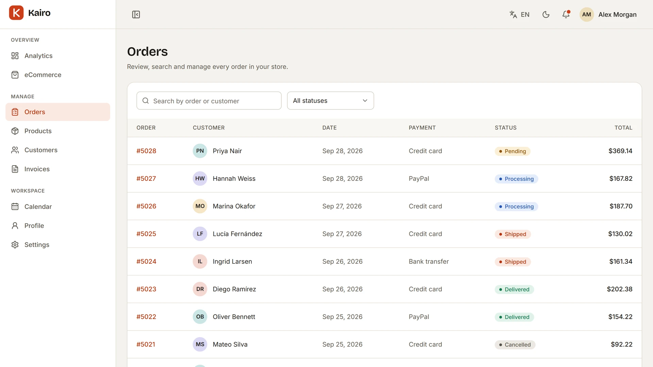Click the Analytics grid icon
653x367 pixels.
coord(15,56)
